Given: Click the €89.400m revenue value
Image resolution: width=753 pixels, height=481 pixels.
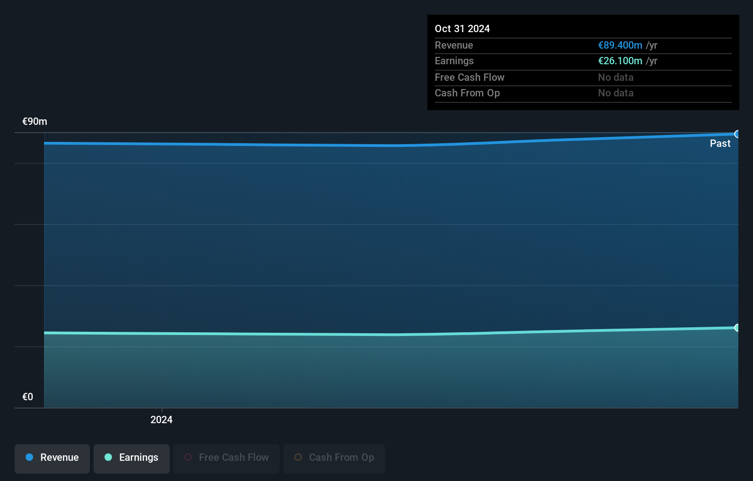Looking at the screenshot, I should 620,45.
